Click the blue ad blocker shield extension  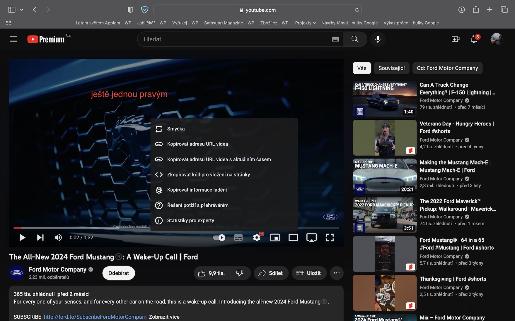(145, 10)
